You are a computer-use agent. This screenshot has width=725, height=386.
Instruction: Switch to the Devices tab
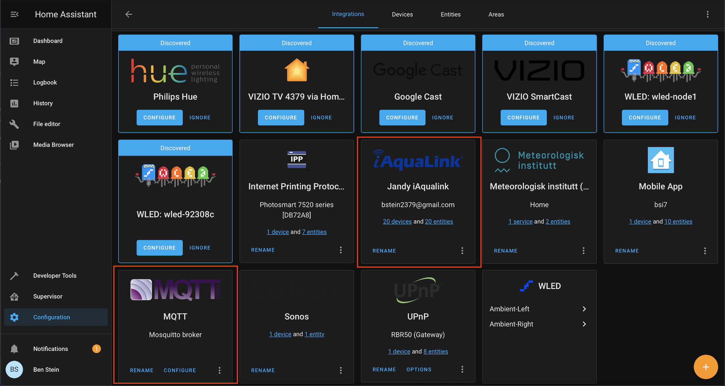402,14
